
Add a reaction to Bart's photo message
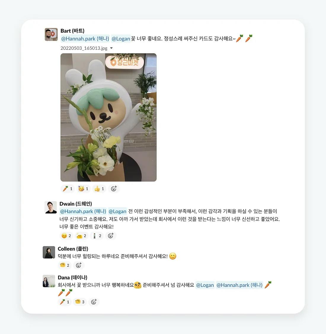[114, 189]
